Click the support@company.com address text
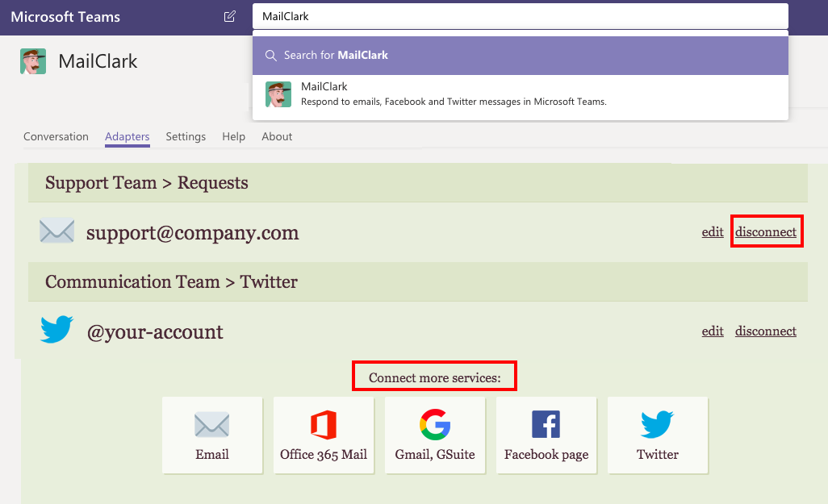 click(x=193, y=233)
